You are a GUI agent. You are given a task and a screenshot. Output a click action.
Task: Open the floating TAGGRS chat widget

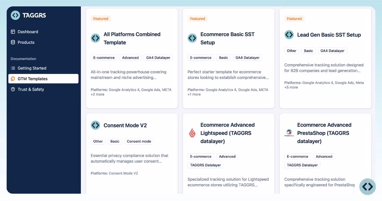367,187
